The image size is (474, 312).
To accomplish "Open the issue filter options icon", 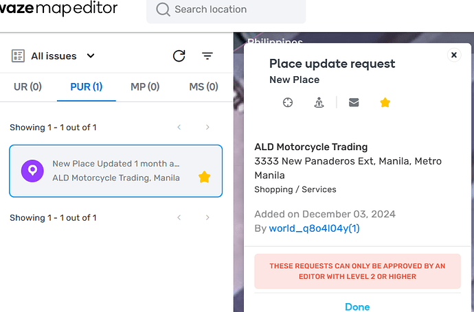I will click(x=207, y=56).
